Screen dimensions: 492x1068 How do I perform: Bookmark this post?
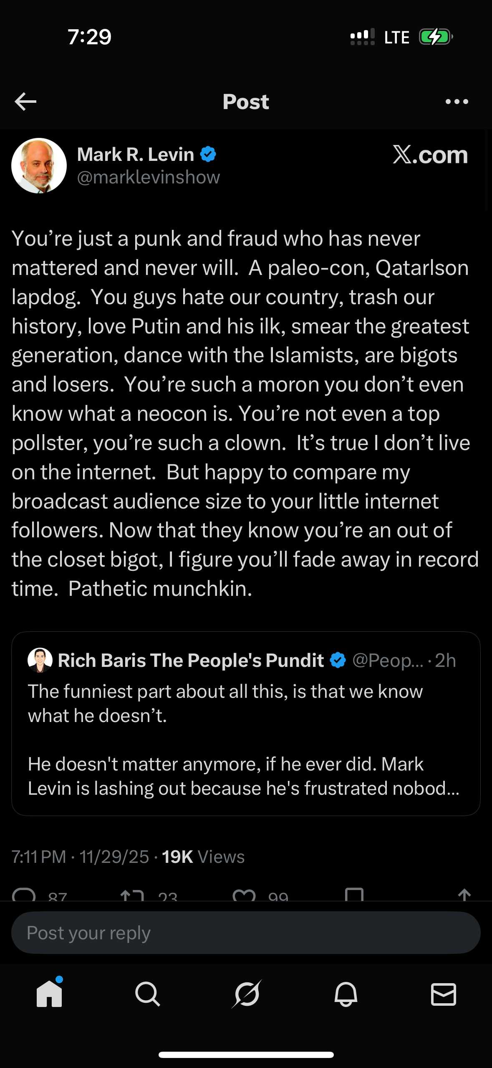[354, 895]
